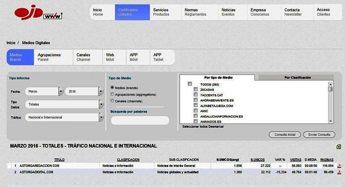Open Contacta Newsletter menu
Image resolution: width=345 pixels, height=187 pixels.
pyautogui.click(x=298, y=12)
